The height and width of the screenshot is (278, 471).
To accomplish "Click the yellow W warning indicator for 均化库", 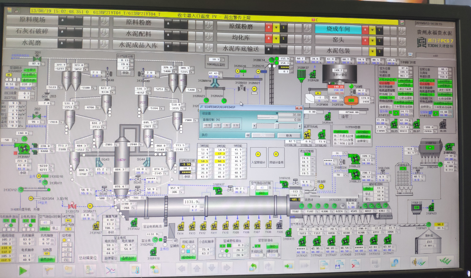I will (x=276, y=38).
